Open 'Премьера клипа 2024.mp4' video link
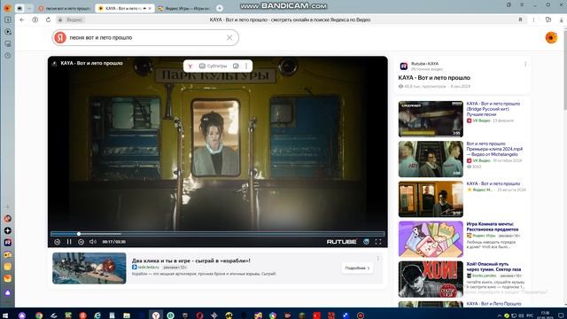 tap(494, 149)
